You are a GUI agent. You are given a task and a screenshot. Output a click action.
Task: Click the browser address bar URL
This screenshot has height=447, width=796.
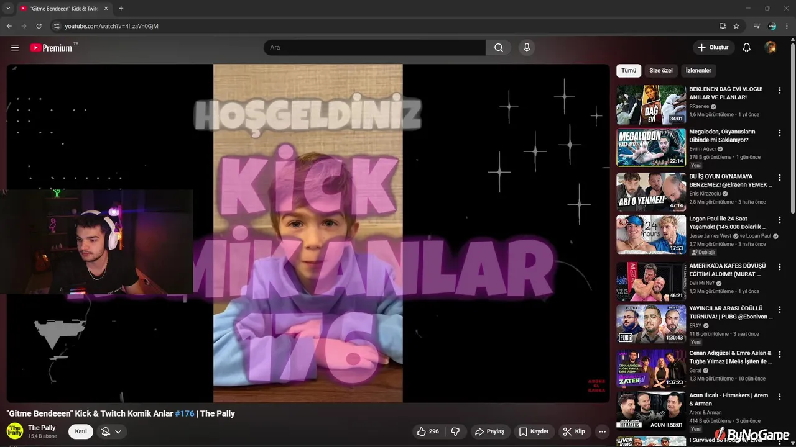112,26
